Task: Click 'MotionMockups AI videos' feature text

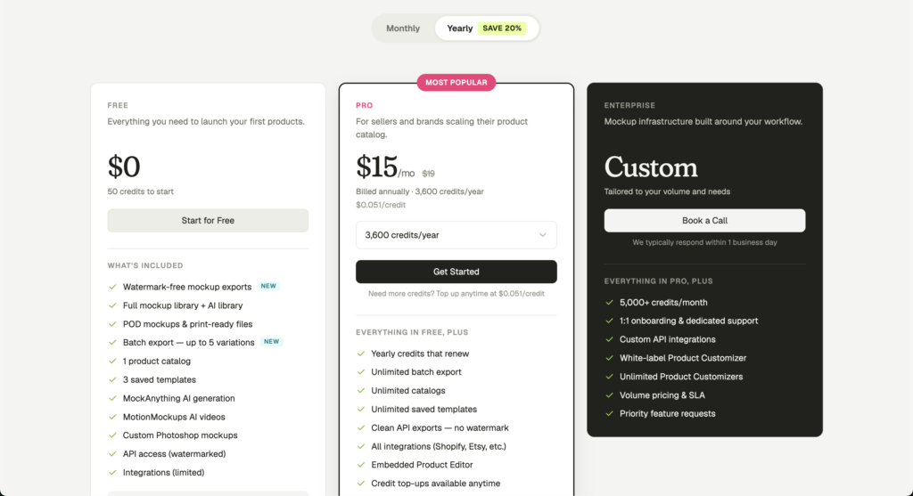Action: point(174,417)
